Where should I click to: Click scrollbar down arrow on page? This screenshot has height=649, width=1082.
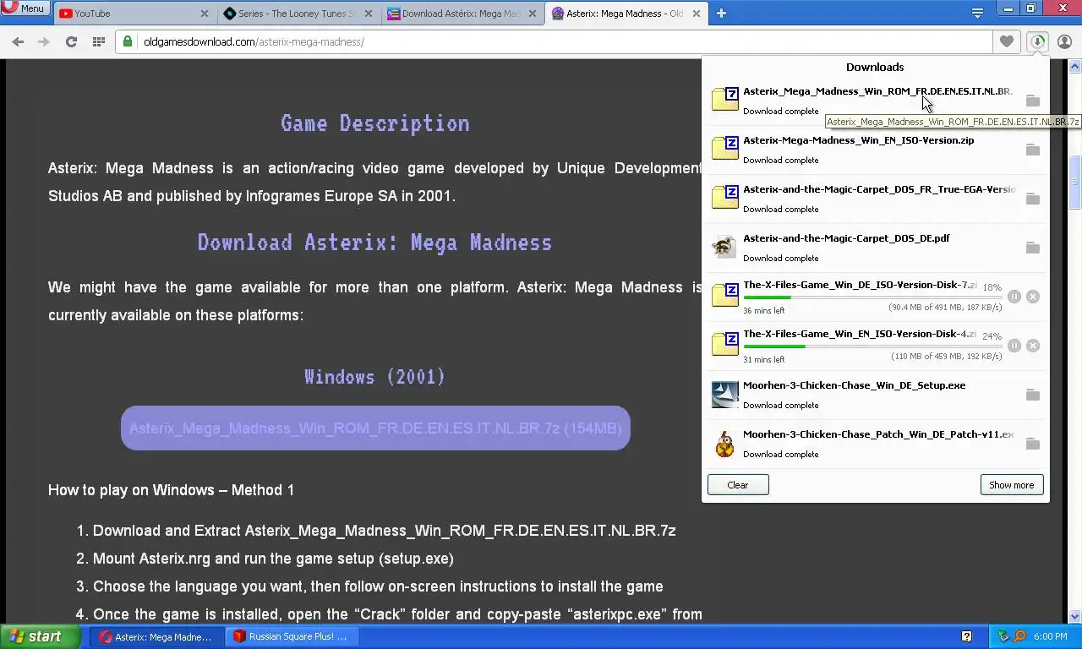1075,617
